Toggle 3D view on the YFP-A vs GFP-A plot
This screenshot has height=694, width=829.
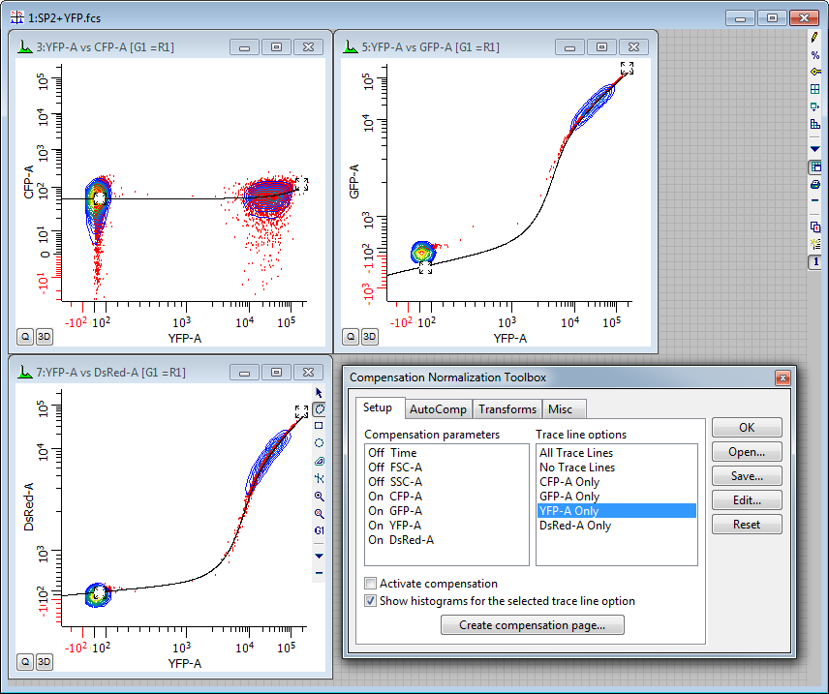click(370, 337)
